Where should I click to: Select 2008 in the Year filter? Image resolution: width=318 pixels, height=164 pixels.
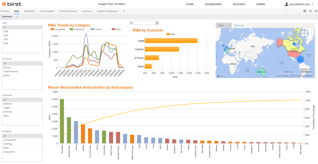coord(22,35)
